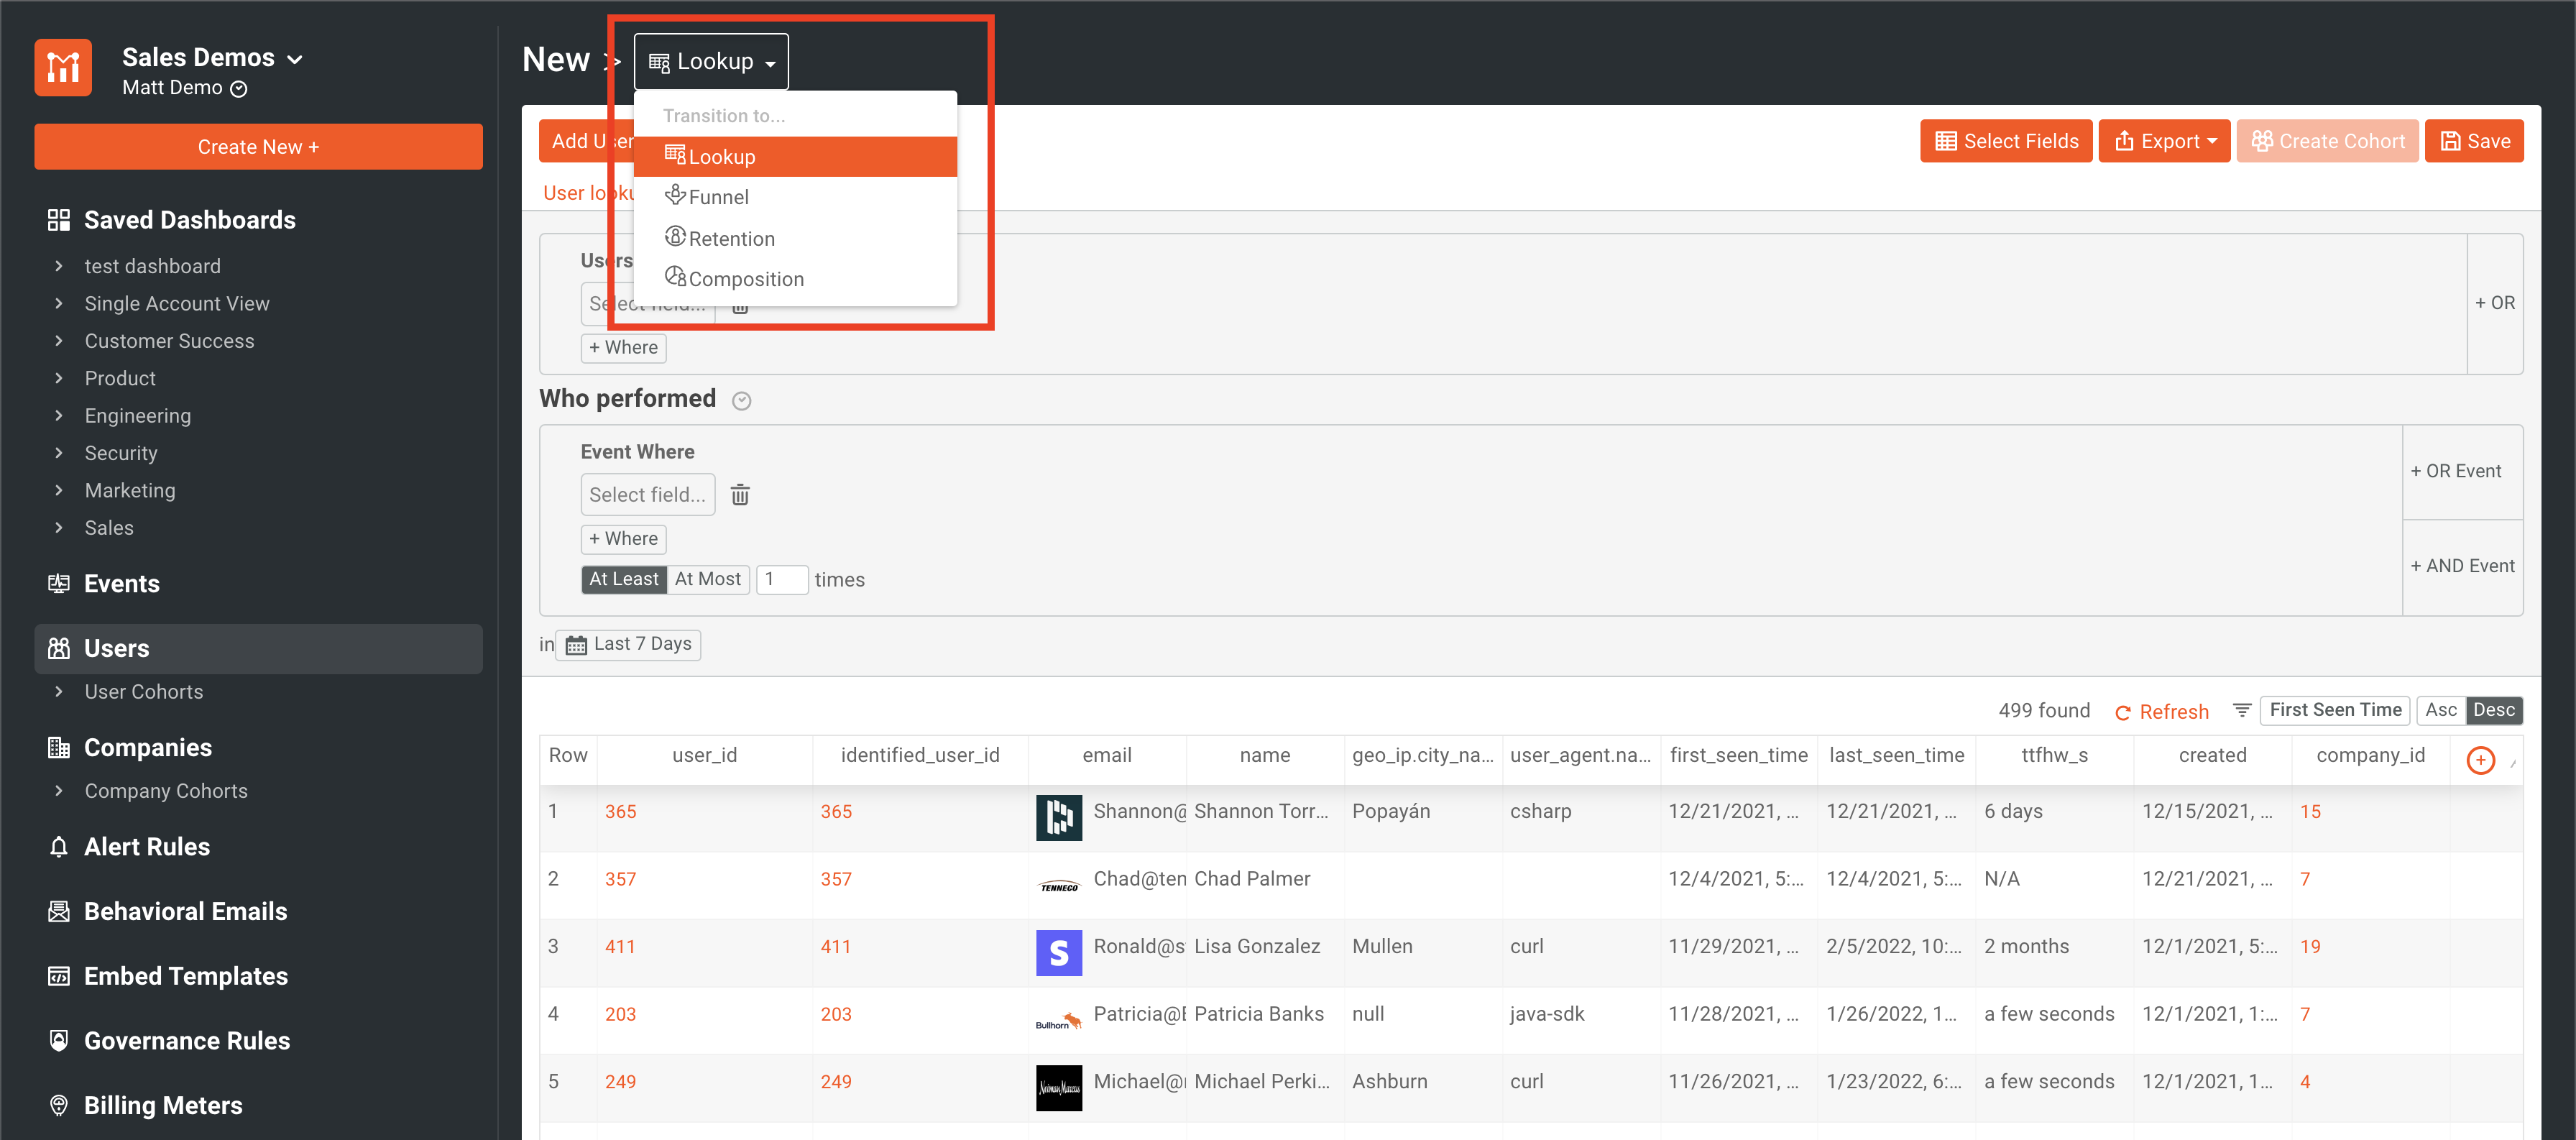Choose Funnel from the transition menu
This screenshot has width=2576, height=1140.
click(718, 197)
